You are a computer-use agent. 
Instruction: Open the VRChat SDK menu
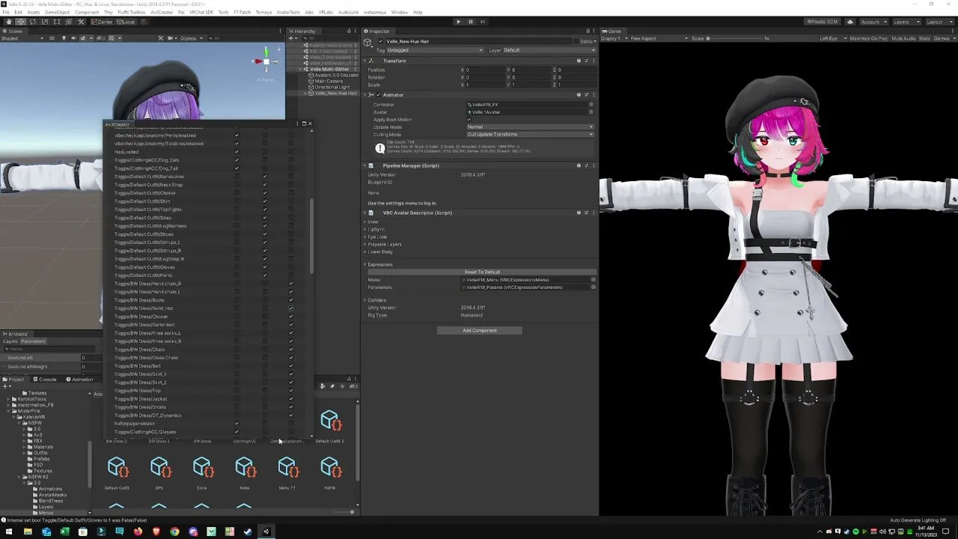point(201,13)
